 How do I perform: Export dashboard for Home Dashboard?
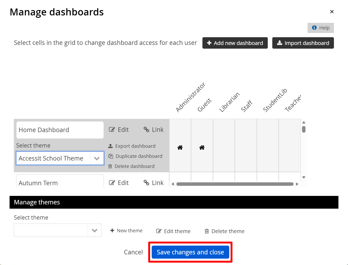point(132,146)
